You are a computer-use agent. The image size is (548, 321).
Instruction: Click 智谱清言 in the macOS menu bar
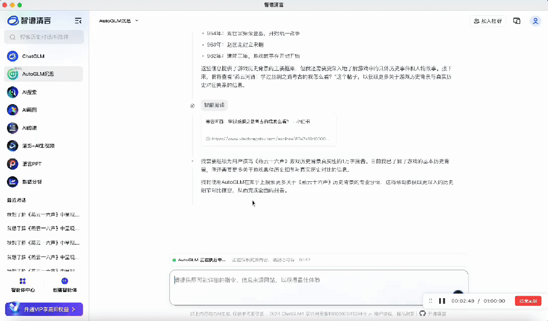point(273,5)
